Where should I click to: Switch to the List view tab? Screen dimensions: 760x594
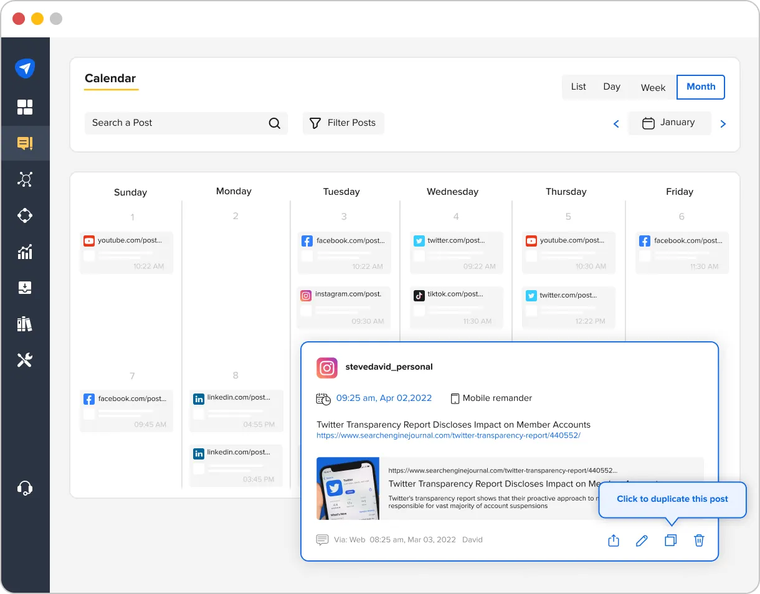tap(578, 87)
